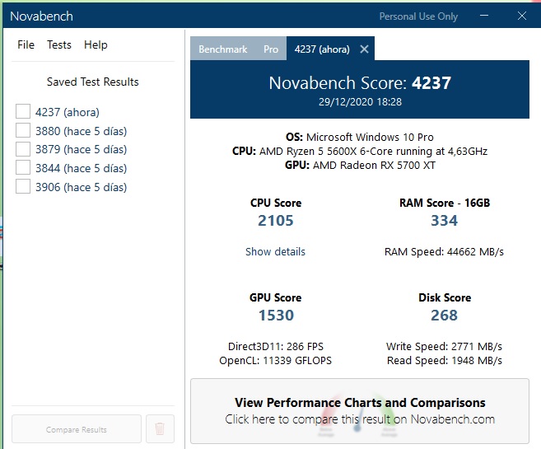Open View Performance Charts and Comparisons

360,411
